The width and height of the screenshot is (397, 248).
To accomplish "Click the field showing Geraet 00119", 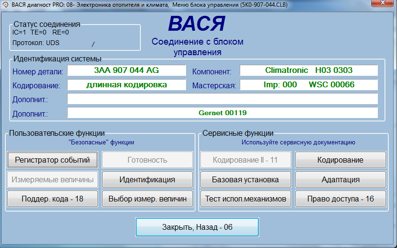I will click(x=222, y=113).
